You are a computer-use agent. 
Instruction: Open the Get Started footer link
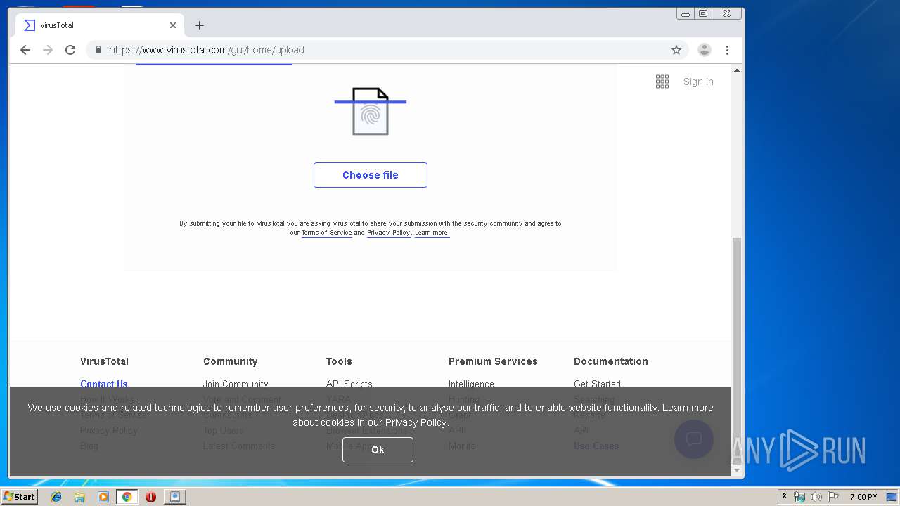tap(597, 384)
